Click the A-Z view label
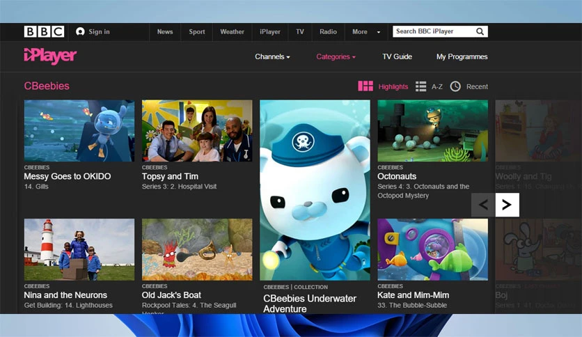Screen dimensions: 582x337 click(x=437, y=86)
